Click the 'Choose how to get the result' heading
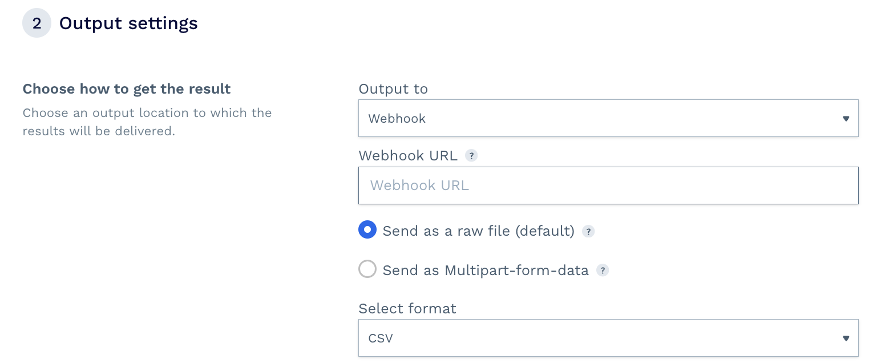The image size is (881, 363). (x=127, y=89)
